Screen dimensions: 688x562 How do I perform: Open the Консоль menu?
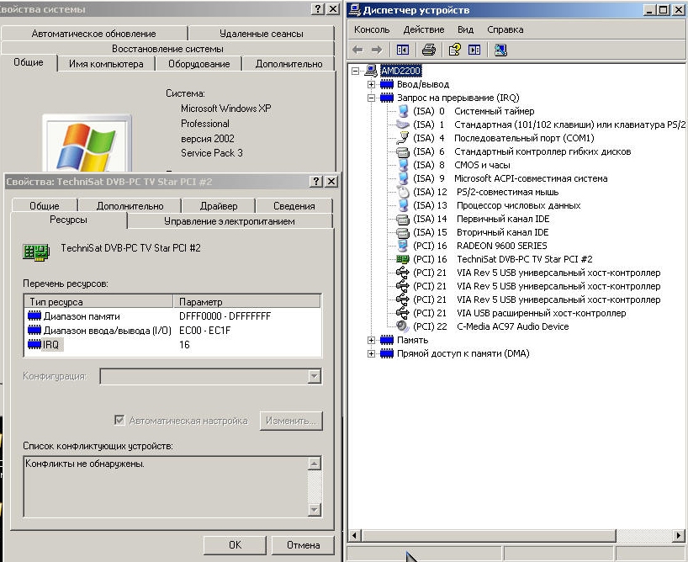372,29
